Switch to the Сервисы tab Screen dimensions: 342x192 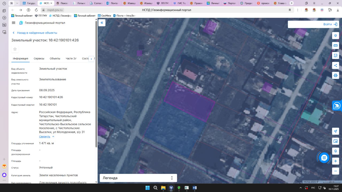(39, 59)
